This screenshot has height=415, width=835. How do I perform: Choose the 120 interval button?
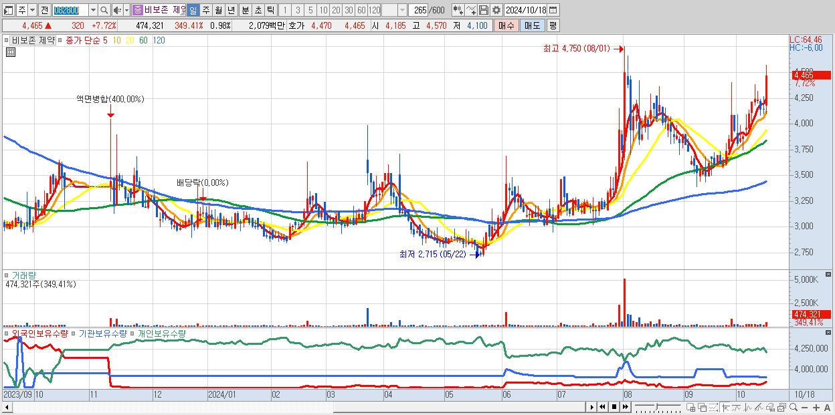point(375,10)
